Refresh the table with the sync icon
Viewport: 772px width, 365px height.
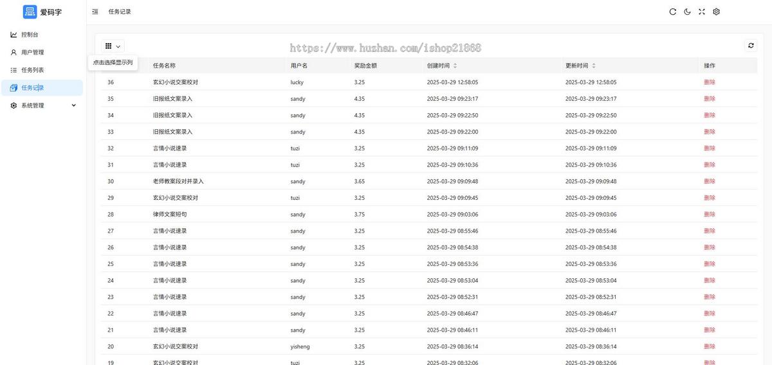751,46
